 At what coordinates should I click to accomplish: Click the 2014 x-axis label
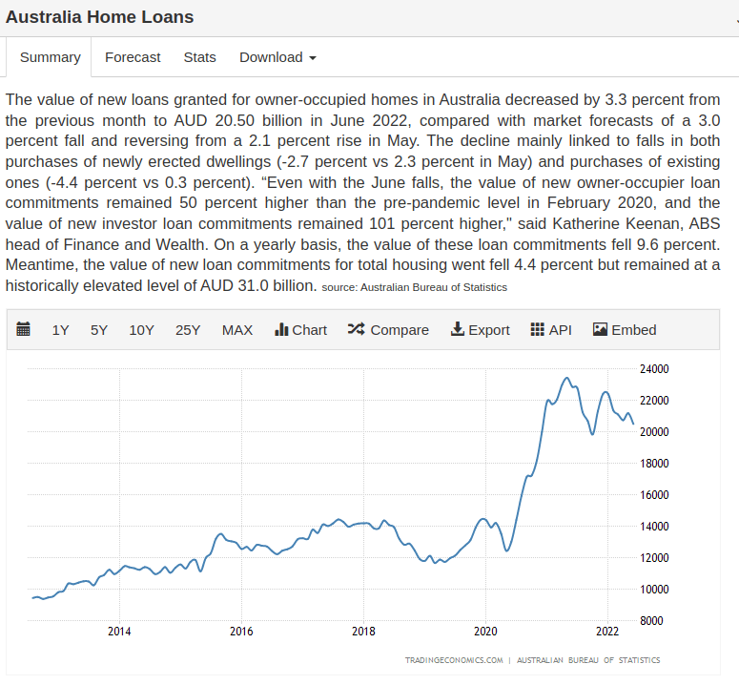[119, 632]
